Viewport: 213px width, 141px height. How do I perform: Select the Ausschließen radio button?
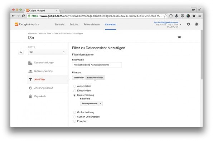point(74,86)
